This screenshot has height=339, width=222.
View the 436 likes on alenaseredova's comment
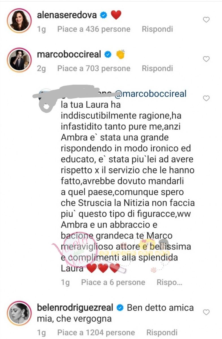[x=94, y=29]
